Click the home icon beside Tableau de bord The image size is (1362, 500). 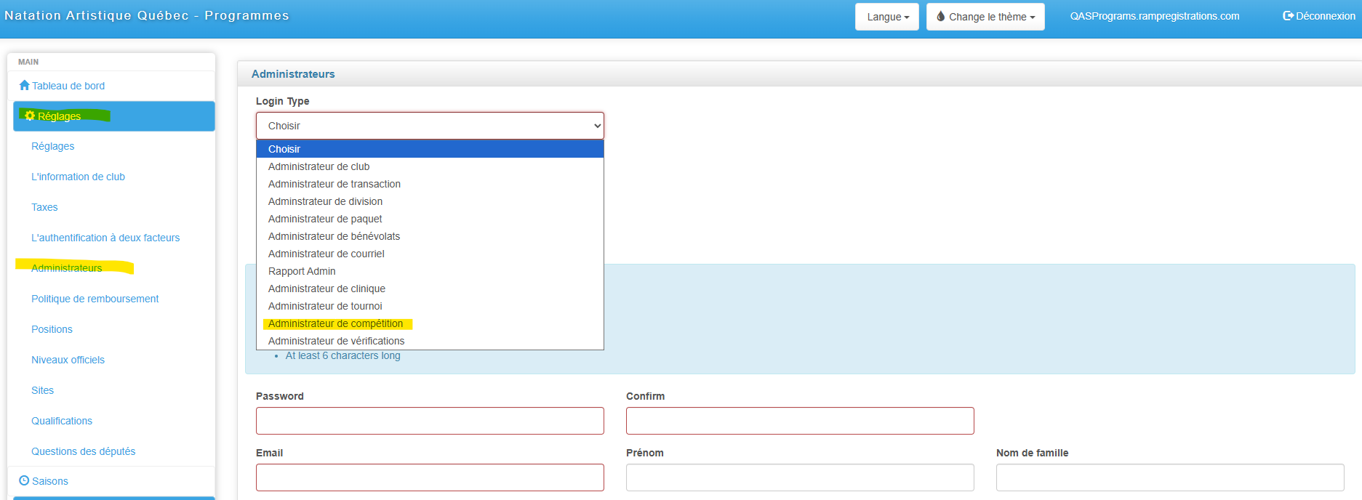[24, 85]
